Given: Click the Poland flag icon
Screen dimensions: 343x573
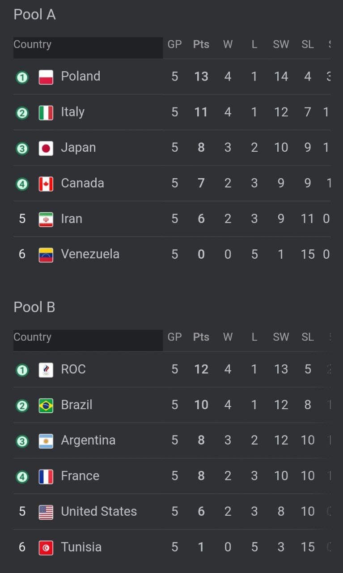Looking at the screenshot, I should point(46,77).
